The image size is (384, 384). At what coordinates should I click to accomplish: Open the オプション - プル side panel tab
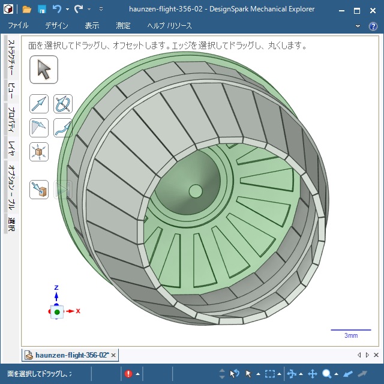(x=11, y=187)
